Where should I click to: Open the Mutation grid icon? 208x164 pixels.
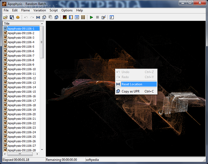[83, 17]
